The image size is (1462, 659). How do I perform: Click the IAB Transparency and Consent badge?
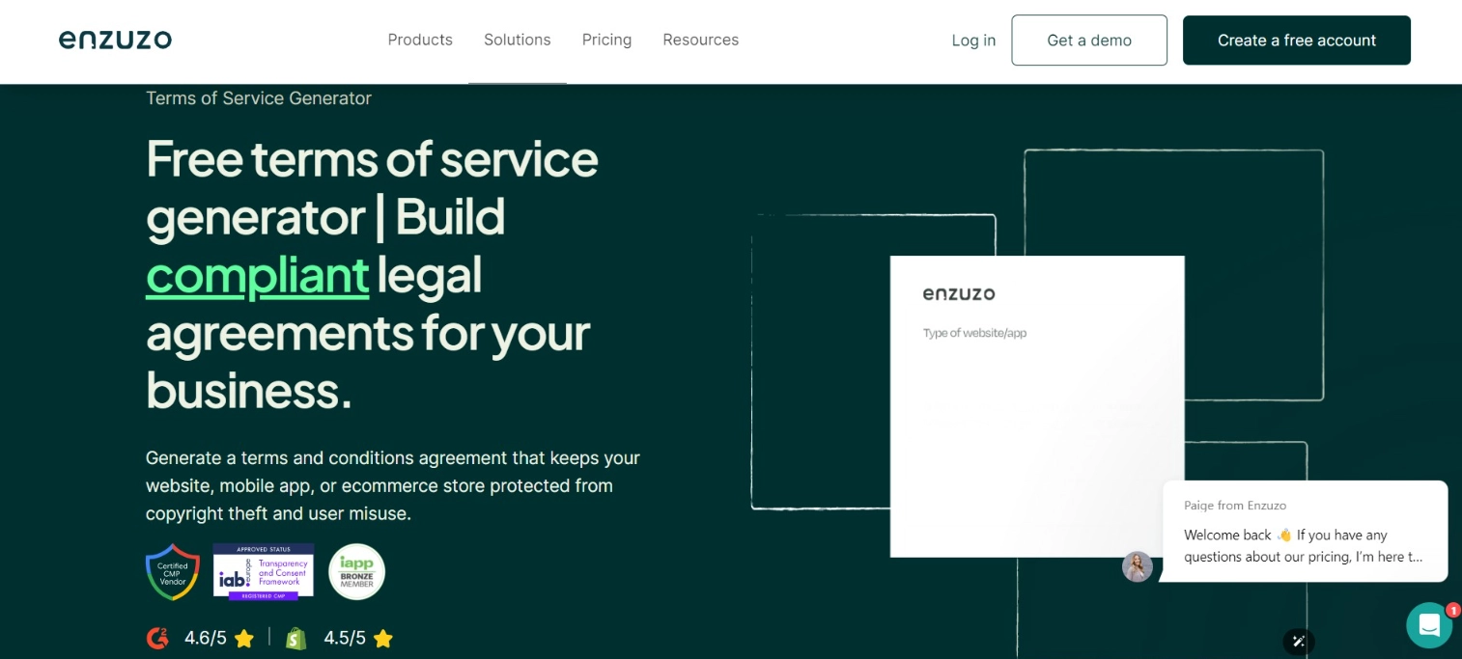(264, 572)
